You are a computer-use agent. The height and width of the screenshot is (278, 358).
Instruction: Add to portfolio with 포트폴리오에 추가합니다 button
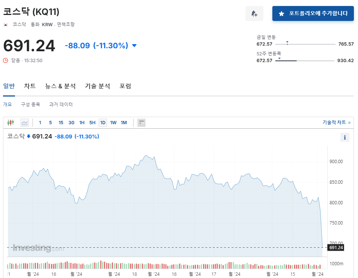click(313, 13)
